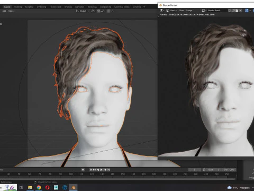Open snapping options dropdown
Screen dimensions: 254x191
point(103,11)
